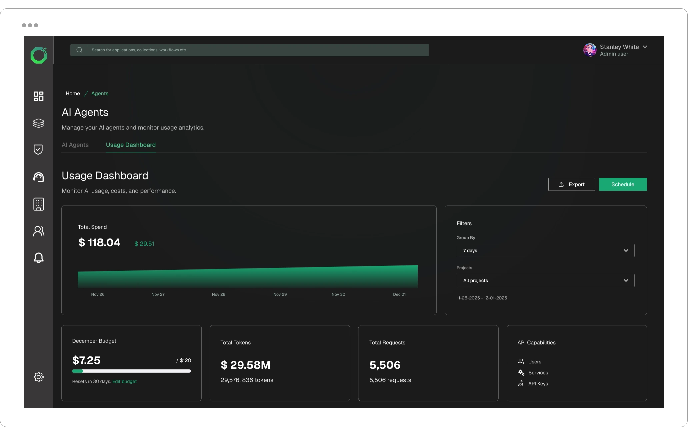Click the Nov 26 axis label

point(98,294)
